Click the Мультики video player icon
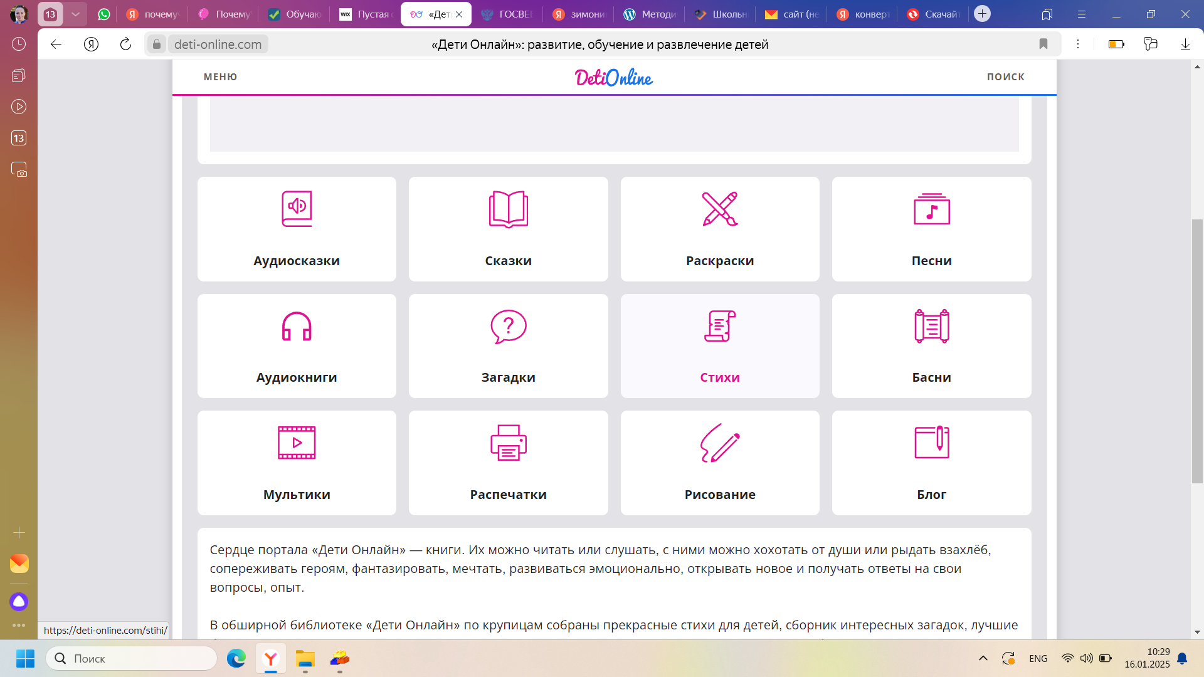 pyautogui.click(x=297, y=443)
